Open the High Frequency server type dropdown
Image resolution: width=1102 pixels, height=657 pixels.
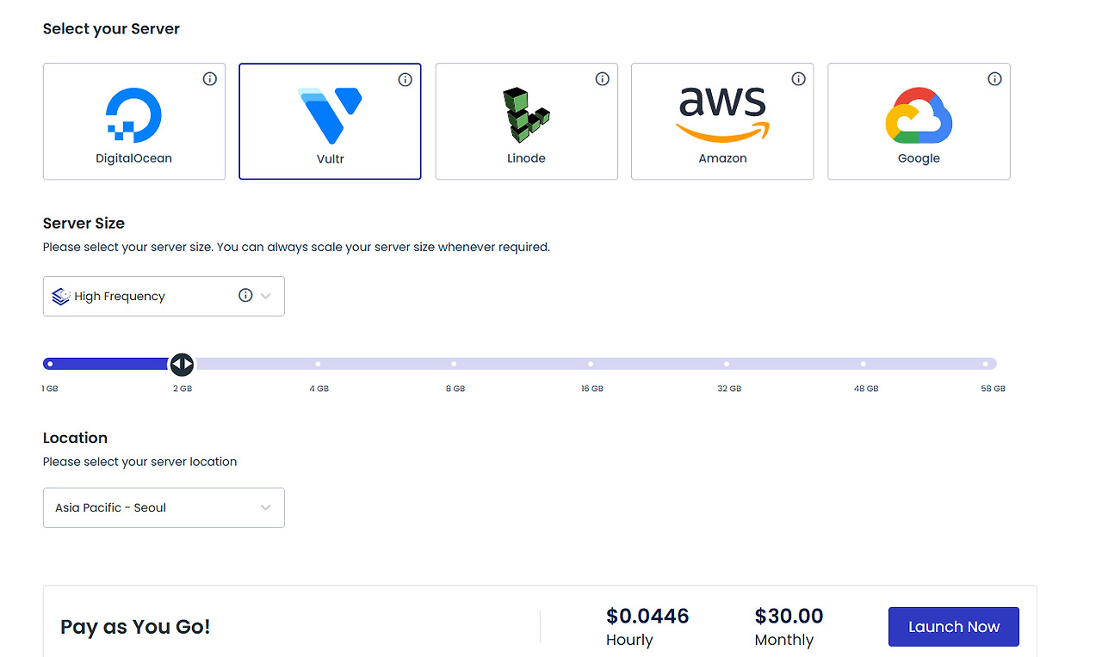tap(164, 296)
